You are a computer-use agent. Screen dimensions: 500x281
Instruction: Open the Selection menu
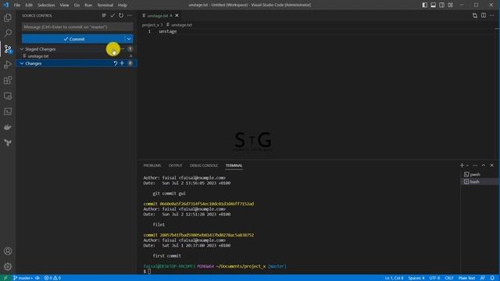46,5
